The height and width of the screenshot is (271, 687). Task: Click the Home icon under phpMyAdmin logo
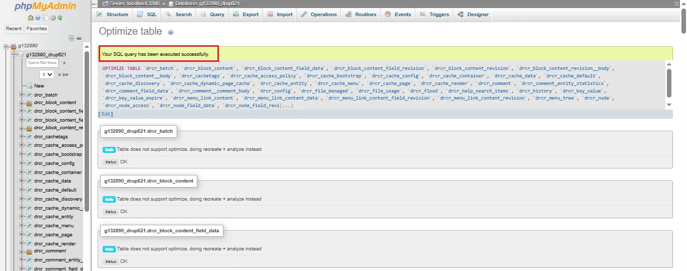(31, 18)
